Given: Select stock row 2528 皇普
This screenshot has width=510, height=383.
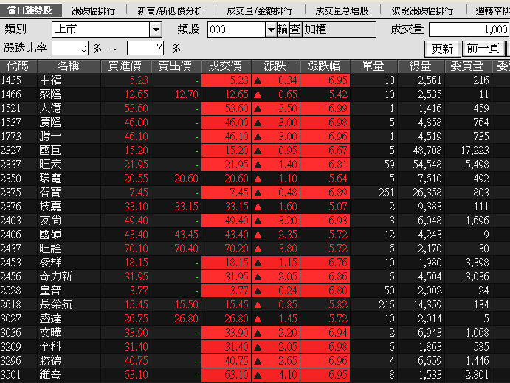Looking at the screenshot, I should tap(255, 290).
